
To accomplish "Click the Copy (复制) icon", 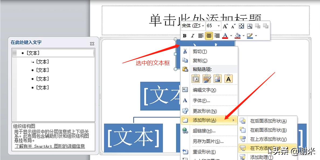I will click(x=185, y=60).
